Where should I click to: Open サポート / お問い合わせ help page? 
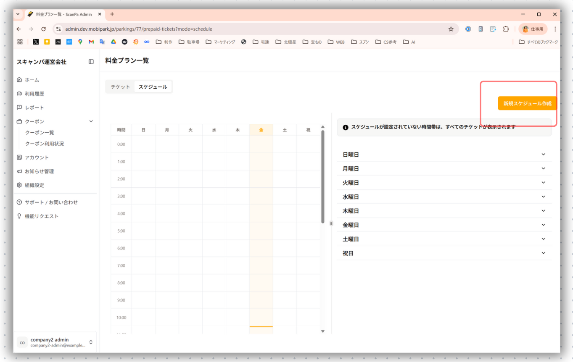click(51, 202)
